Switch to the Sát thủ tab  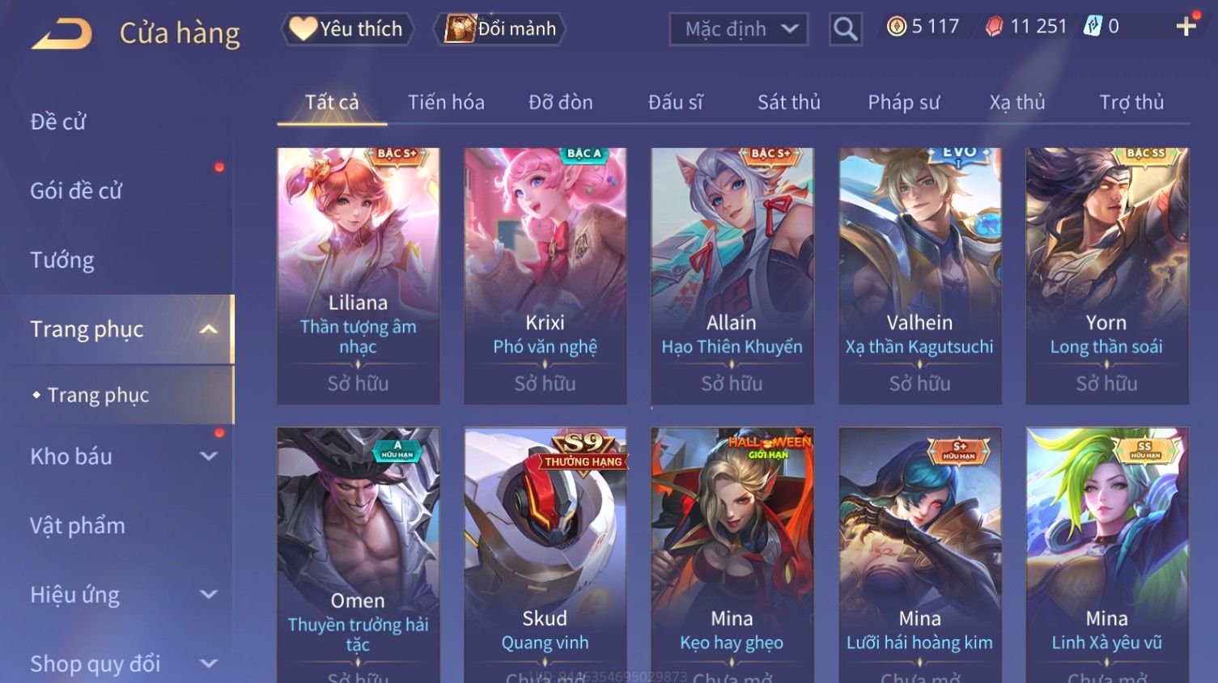(x=788, y=103)
